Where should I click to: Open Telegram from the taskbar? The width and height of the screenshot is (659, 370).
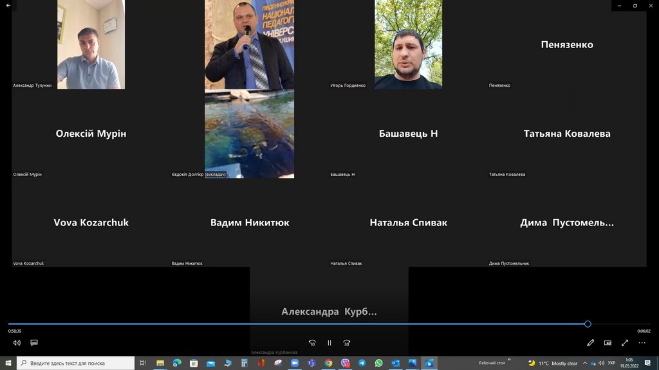point(362,363)
